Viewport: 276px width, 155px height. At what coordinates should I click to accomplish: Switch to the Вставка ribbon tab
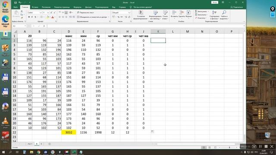pos(35,7)
